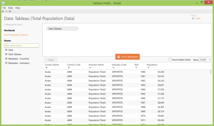
Task: Click the Year column header
Action: pyautogui.click(x=136, y=65)
